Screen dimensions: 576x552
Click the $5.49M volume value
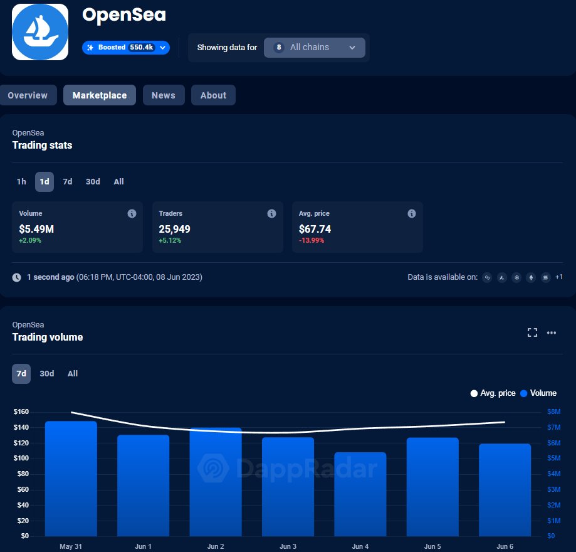click(x=36, y=229)
